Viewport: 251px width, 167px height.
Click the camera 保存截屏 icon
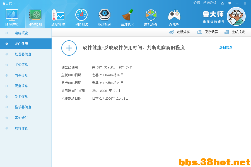tap(200, 32)
